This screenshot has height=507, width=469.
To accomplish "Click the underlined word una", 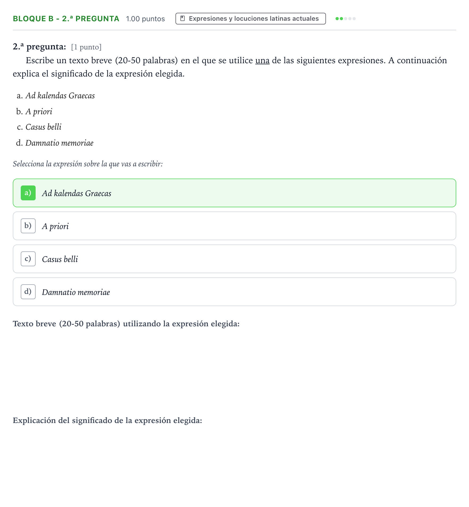I will click(x=262, y=61).
